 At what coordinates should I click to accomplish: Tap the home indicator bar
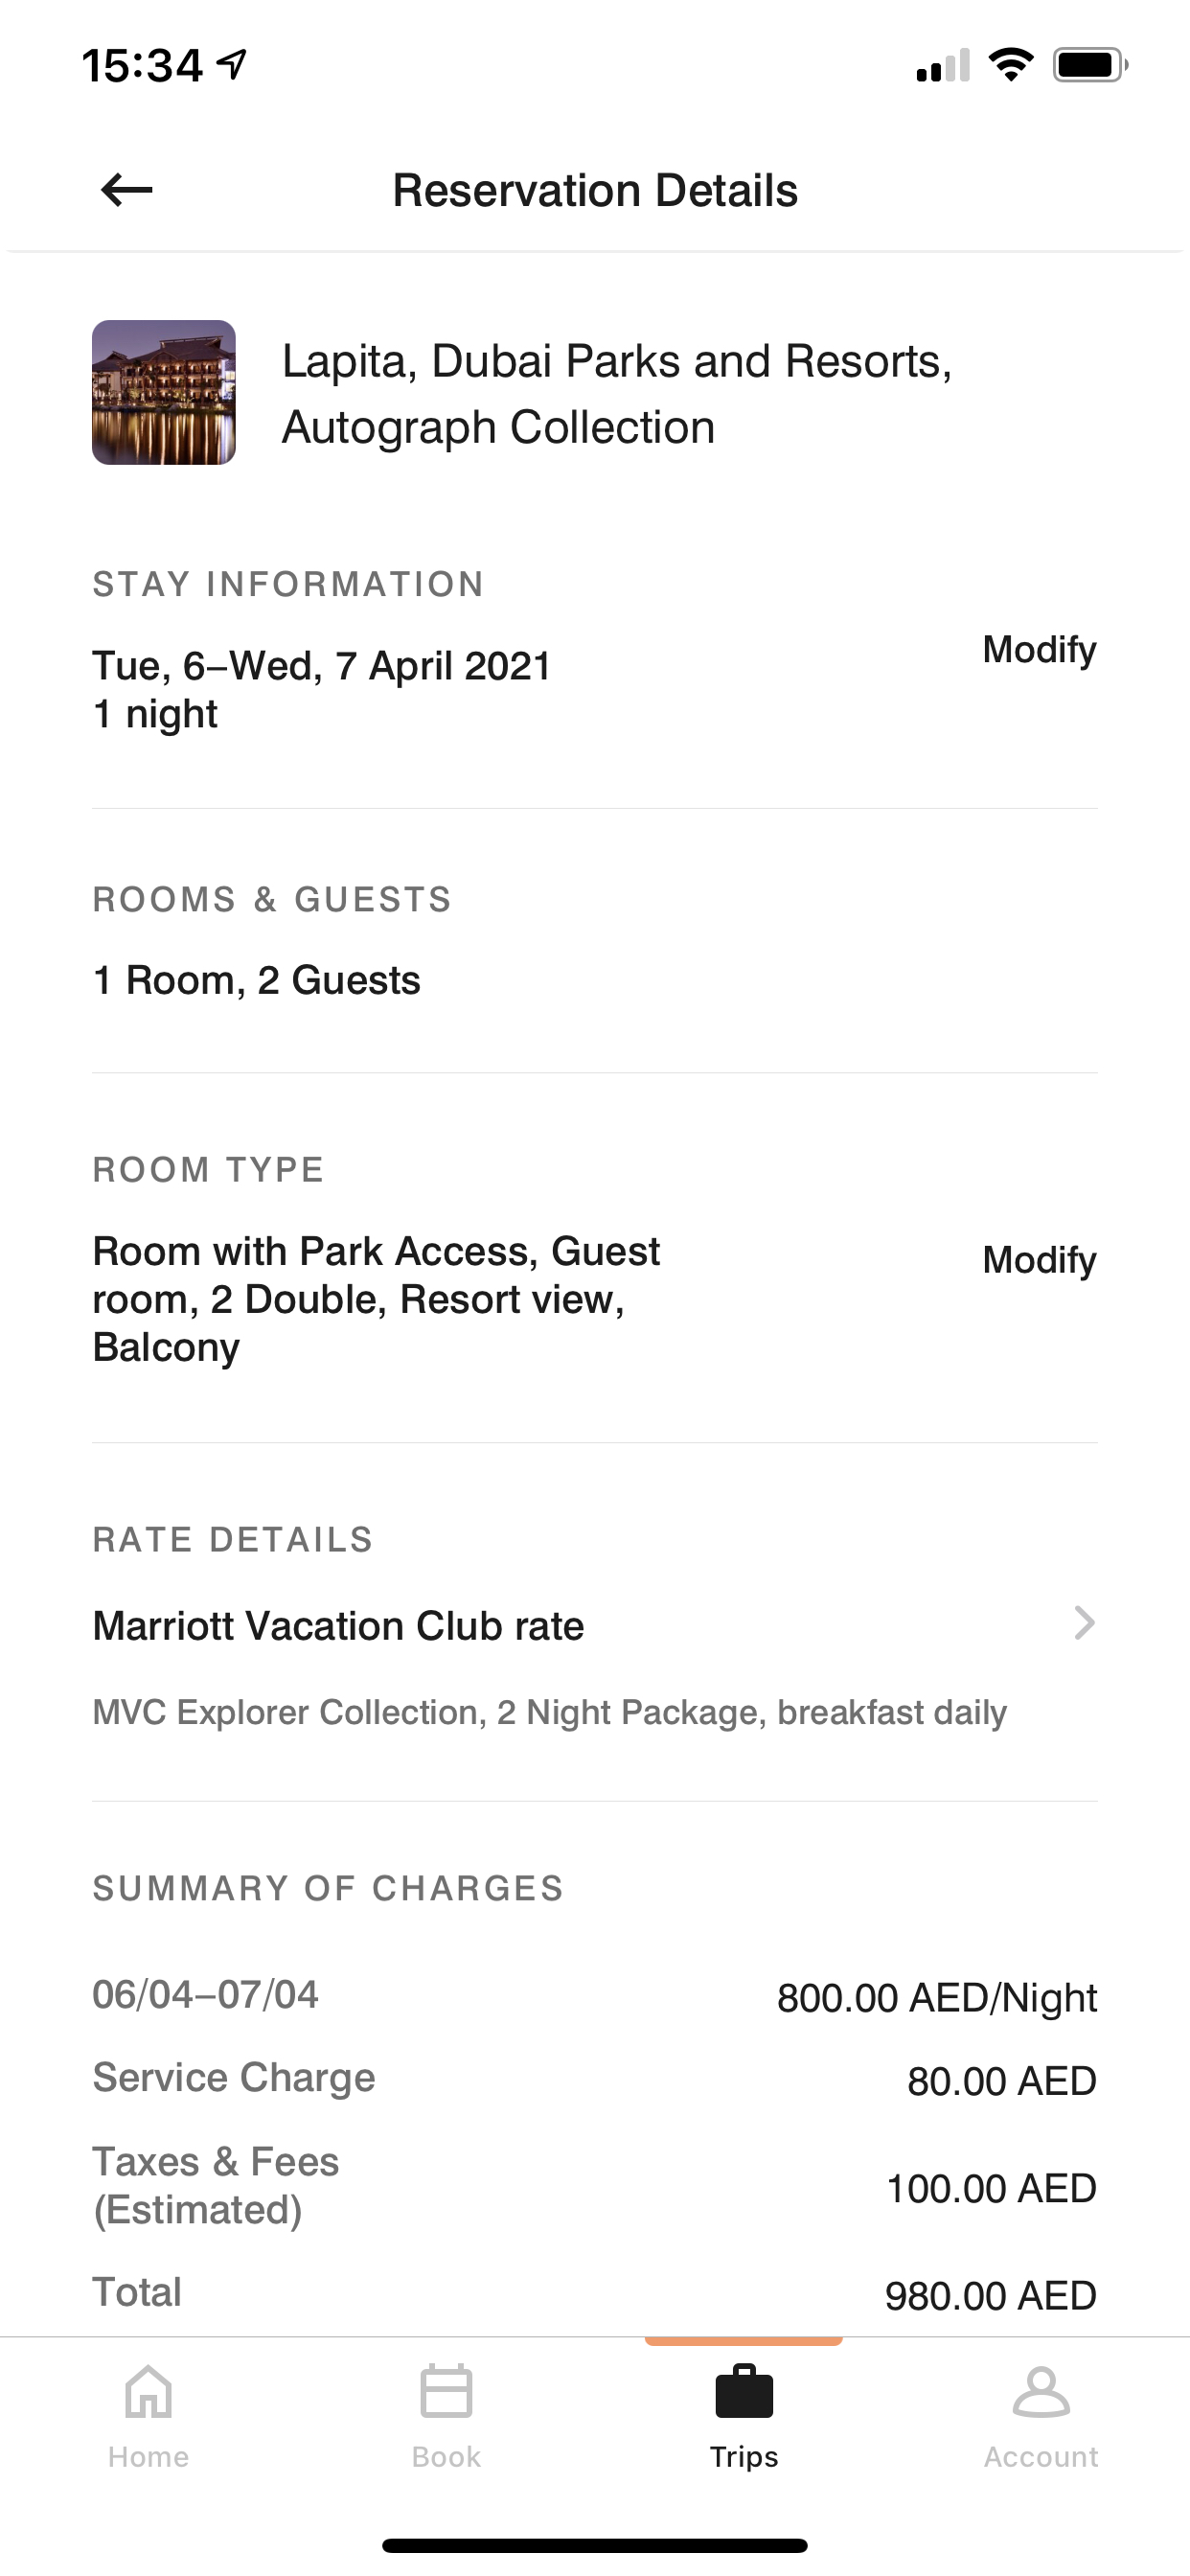point(595,2546)
